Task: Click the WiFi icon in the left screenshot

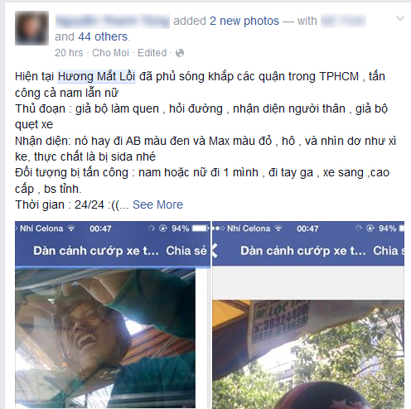Action: tap(71, 229)
